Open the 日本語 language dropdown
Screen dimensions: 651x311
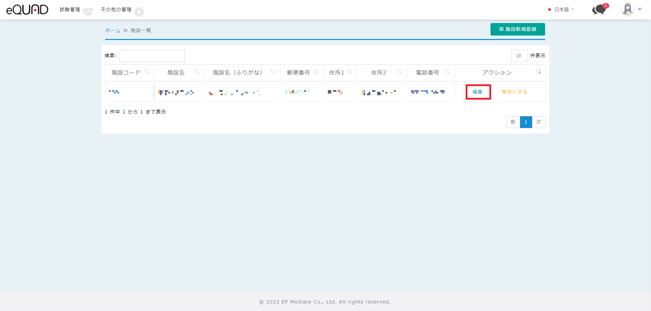coord(561,9)
